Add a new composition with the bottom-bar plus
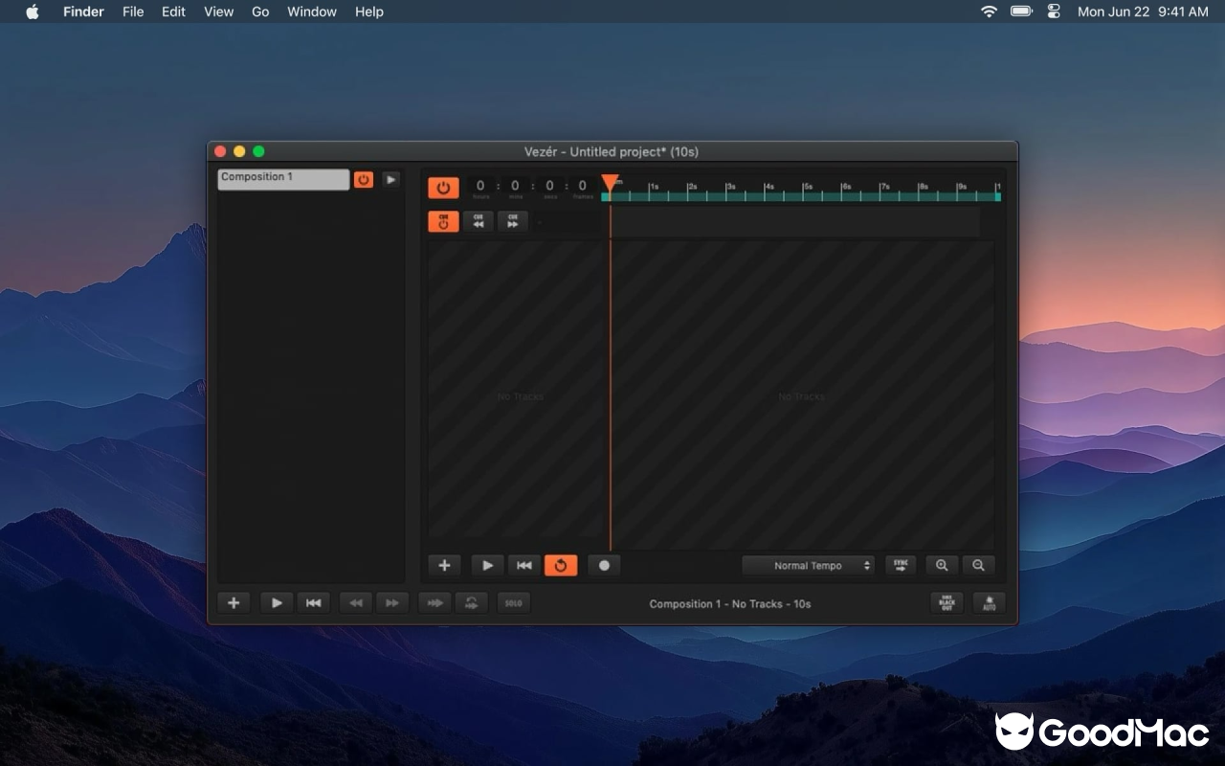This screenshot has height=766, width=1225. point(234,602)
